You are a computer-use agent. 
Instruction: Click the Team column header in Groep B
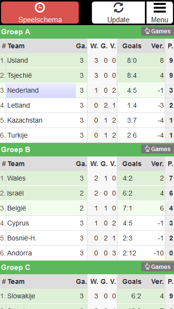(x=16, y=164)
